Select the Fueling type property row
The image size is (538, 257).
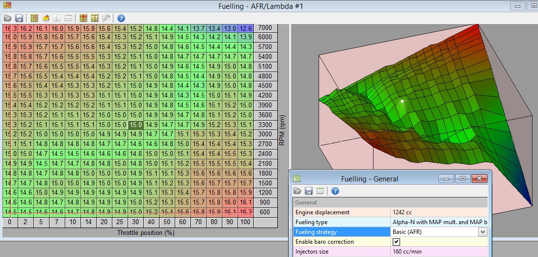(341, 222)
